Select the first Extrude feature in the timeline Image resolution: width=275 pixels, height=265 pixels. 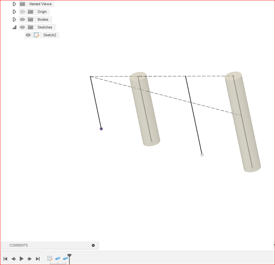[x=58, y=259]
